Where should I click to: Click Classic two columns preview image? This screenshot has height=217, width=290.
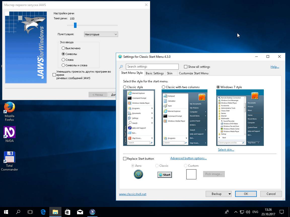(x=185, y=118)
